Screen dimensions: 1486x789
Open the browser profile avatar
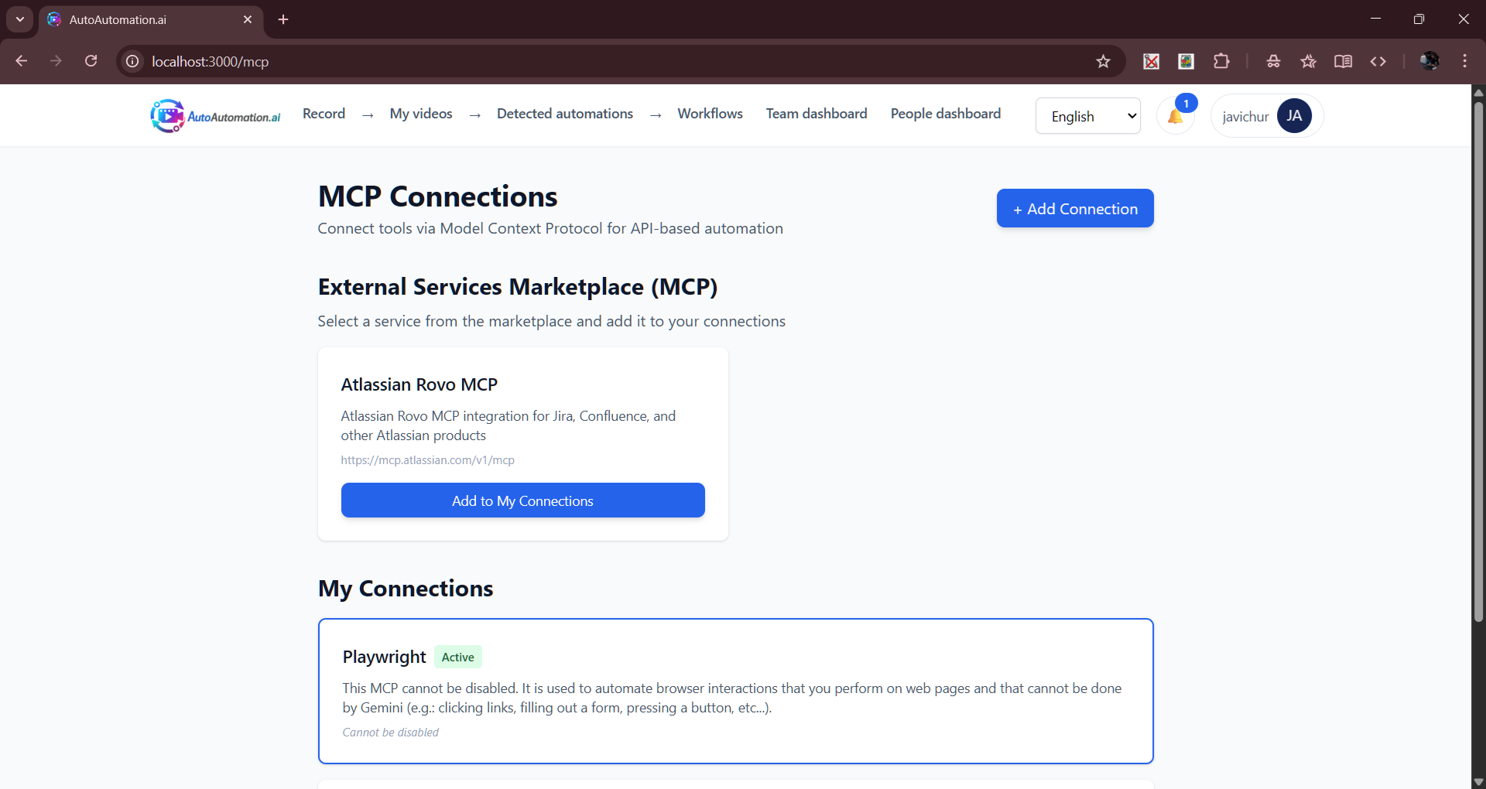pos(1429,62)
